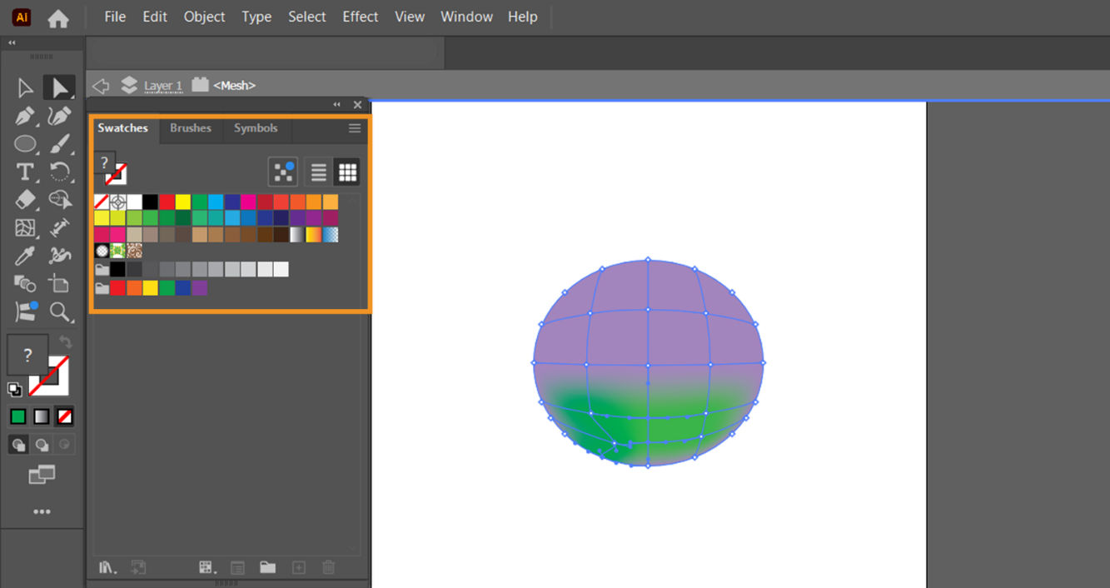
Task: Select the Mesh tool
Action: click(x=25, y=227)
